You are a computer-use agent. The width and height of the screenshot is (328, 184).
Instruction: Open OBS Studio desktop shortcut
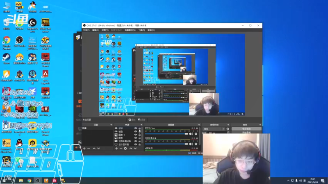[x=19, y=42]
